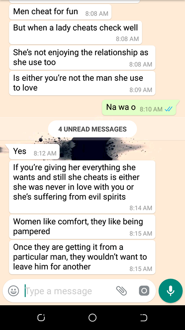Open the emoji picker smiley icon
The image size is (185, 330).
[x=13, y=291]
